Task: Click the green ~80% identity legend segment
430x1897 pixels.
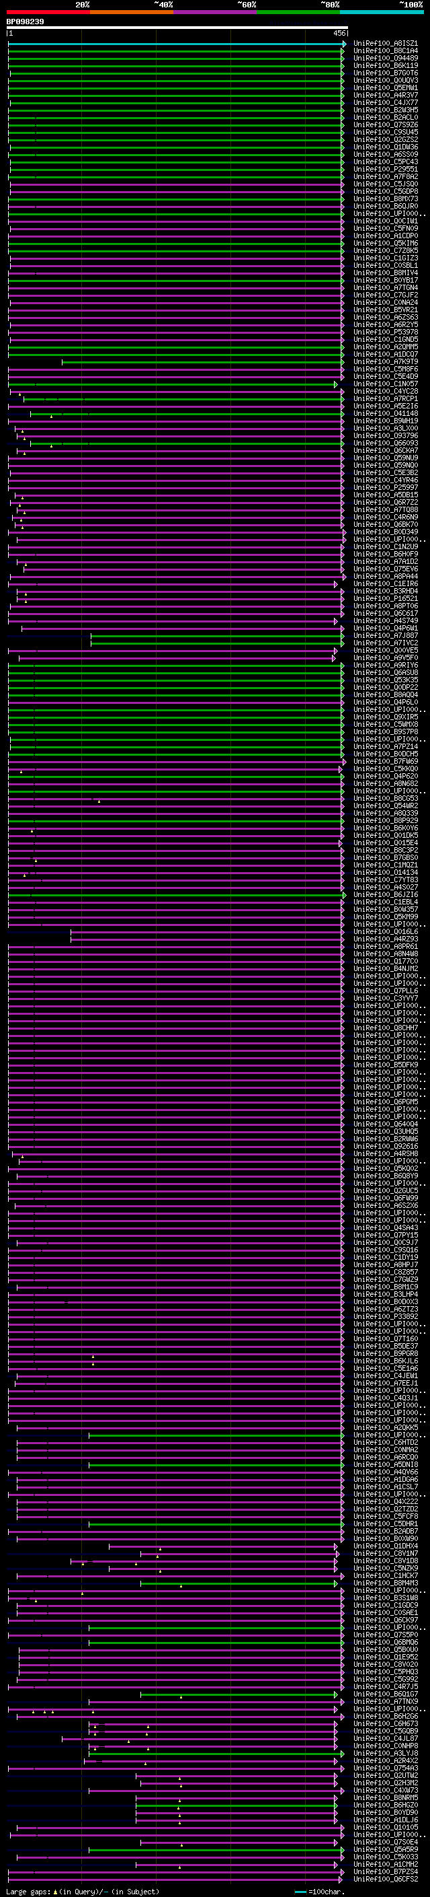Action: [x=298, y=12]
